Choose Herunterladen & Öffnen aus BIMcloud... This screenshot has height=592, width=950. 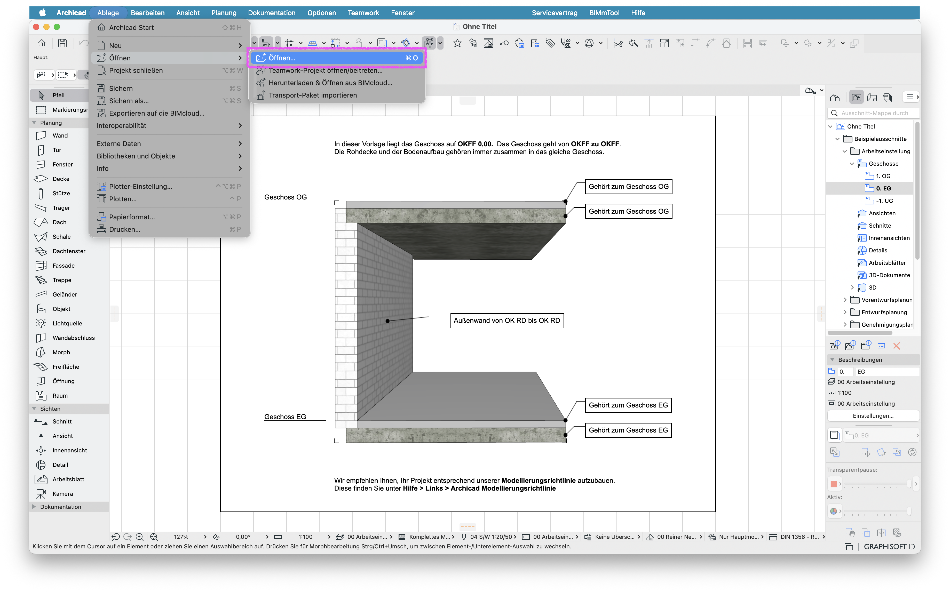336,83
